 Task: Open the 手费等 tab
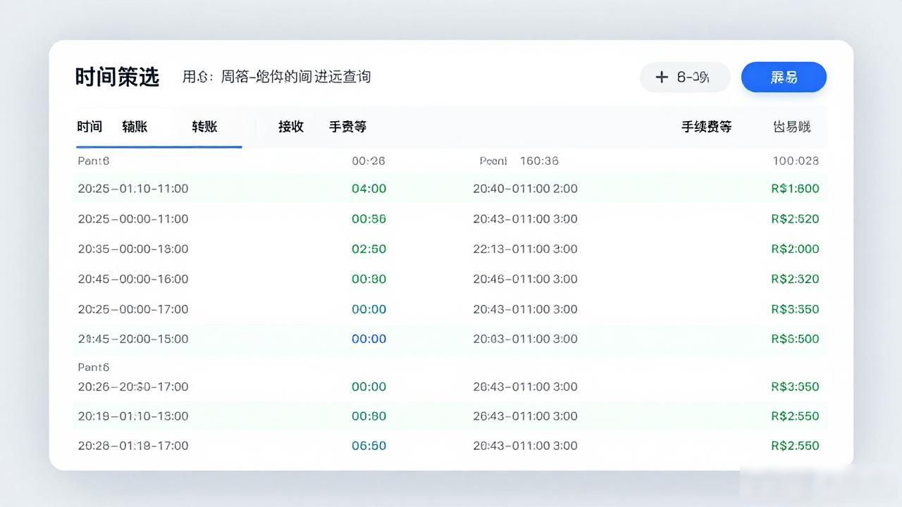tap(347, 127)
